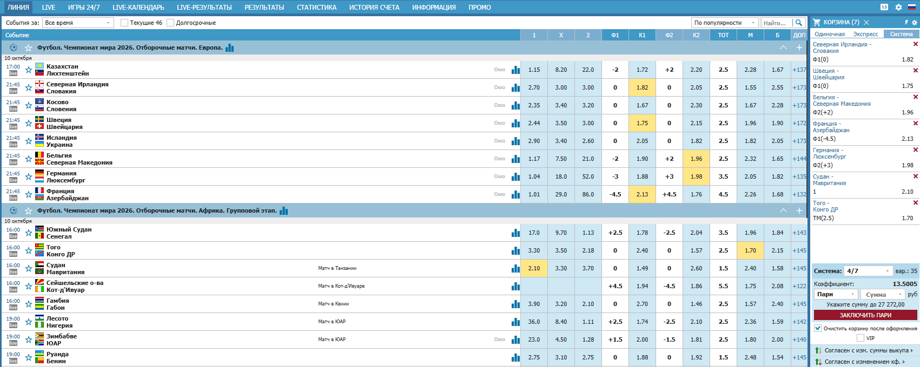This screenshot has width=920, height=367.
Task: Open settings gear in the top bar
Action: pyautogui.click(x=898, y=8)
